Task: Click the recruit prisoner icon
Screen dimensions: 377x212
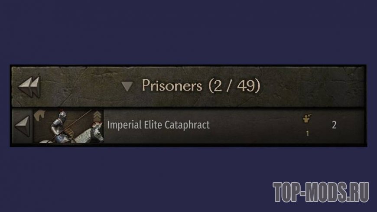Action: 307,118
